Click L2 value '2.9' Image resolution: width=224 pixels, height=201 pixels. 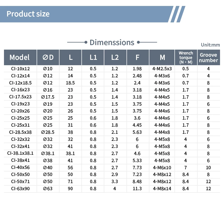pos(115,174)
